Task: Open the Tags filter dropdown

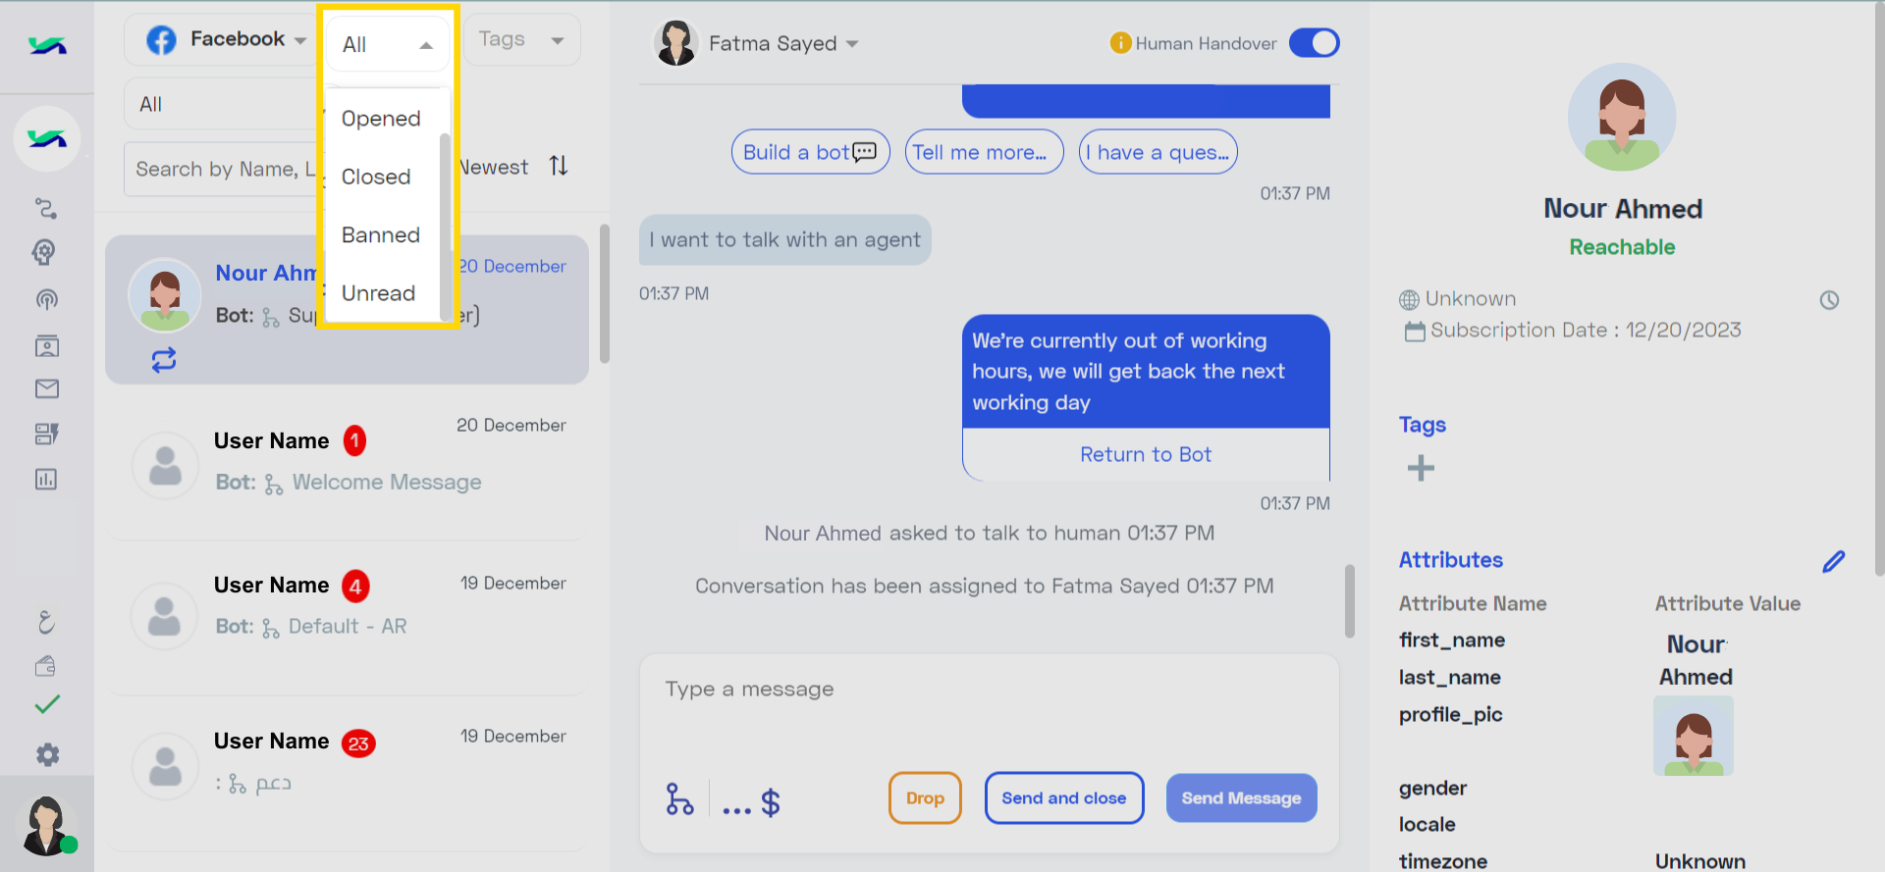Action: pyautogui.click(x=521, y=40)
